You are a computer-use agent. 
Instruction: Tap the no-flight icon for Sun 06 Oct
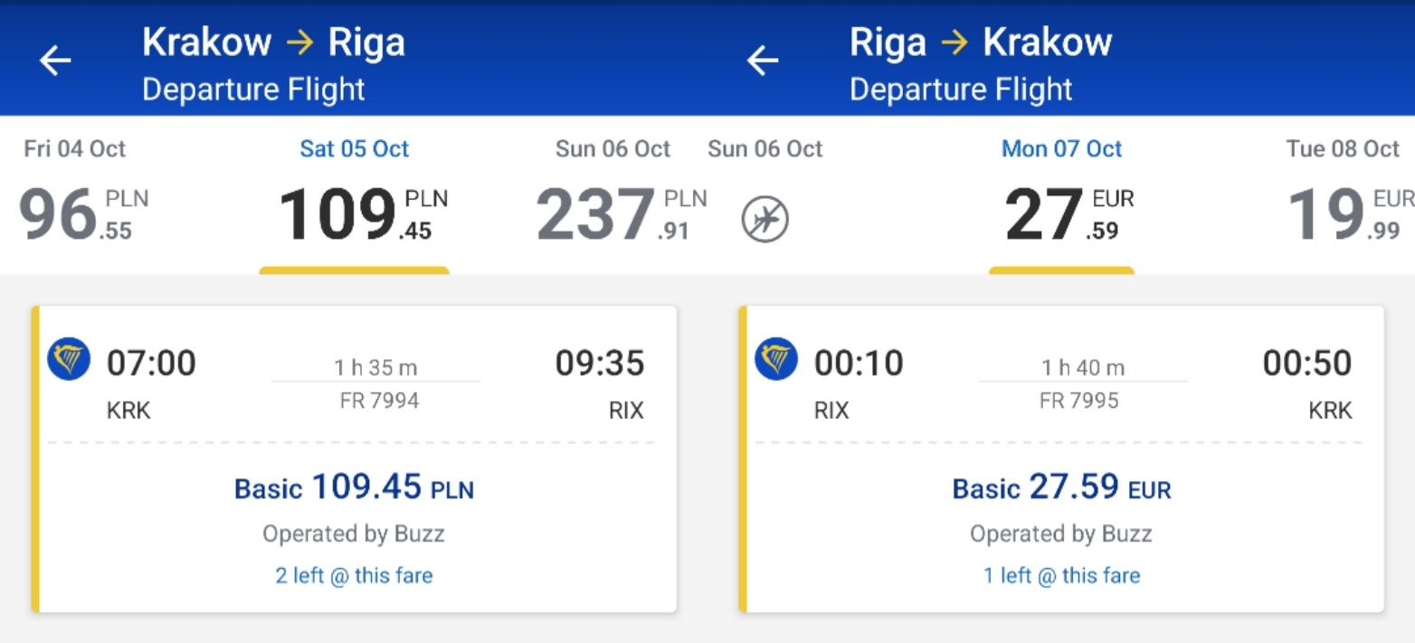pyautogui.click(x=765, y=220)
